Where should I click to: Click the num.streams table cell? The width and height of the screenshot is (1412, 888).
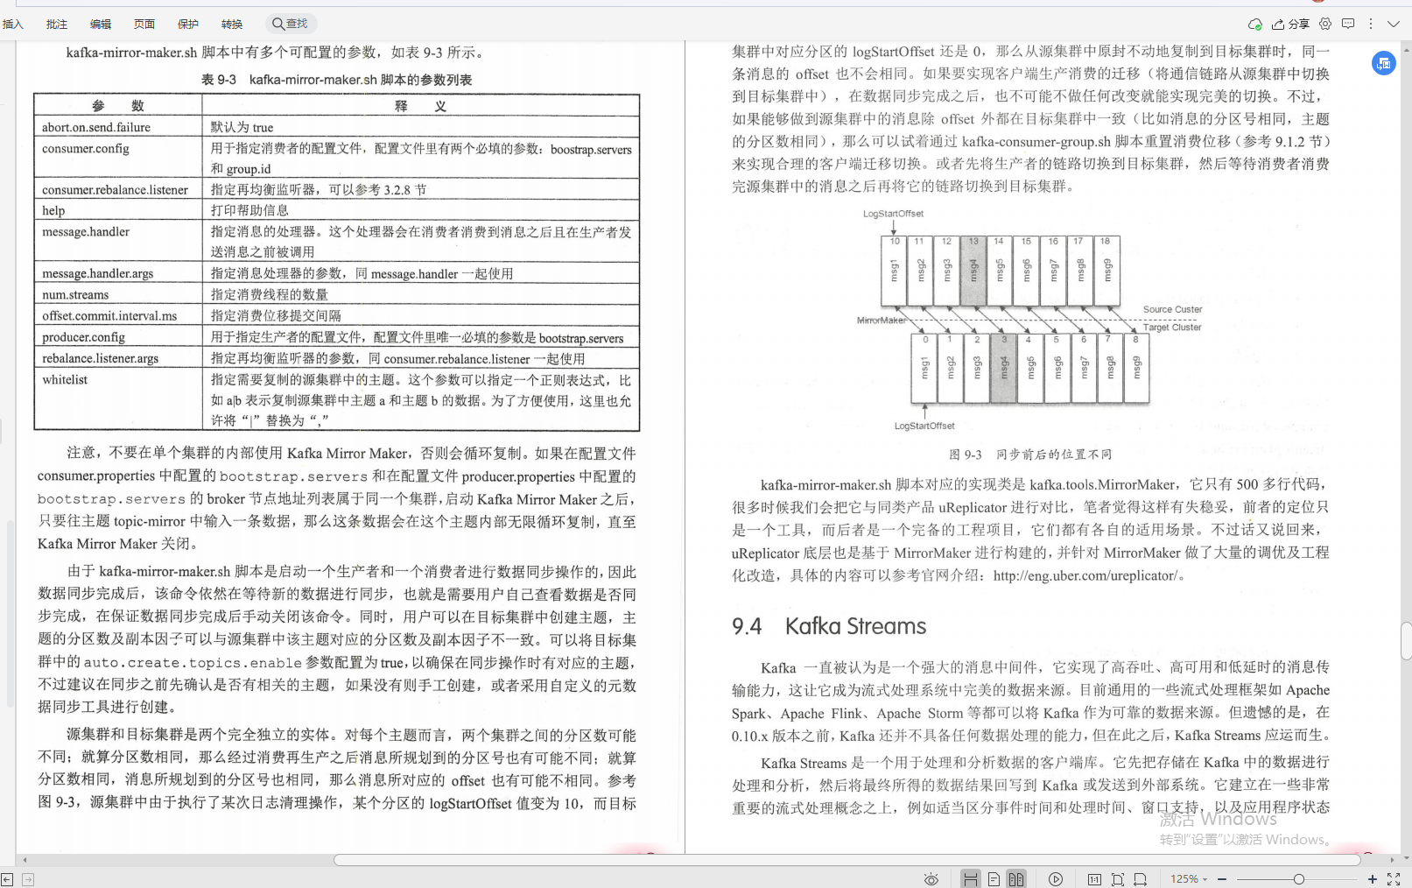pos(118,295)
